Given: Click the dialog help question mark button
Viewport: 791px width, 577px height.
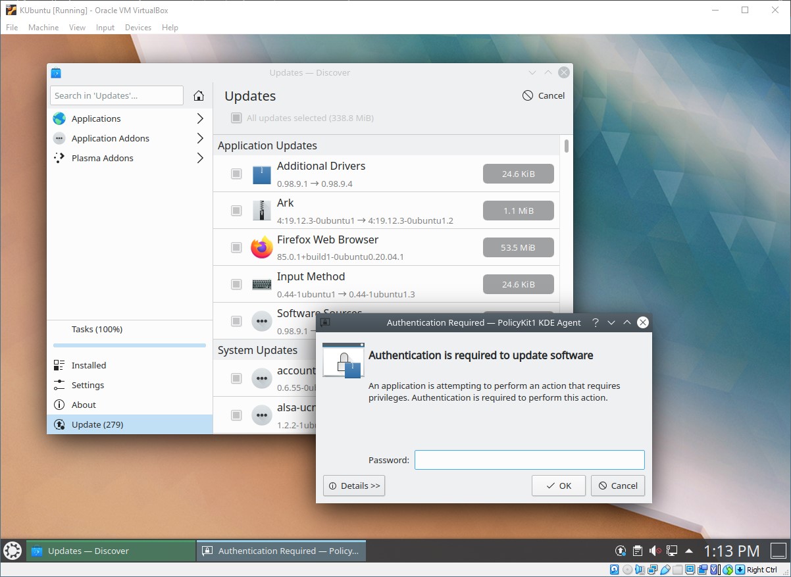Looking at the screenshot, I should pos(596,322).
